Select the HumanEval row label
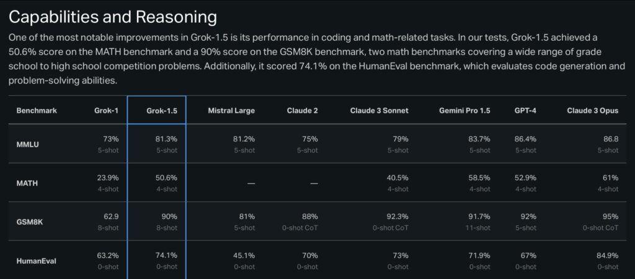The height and width of the screenshot is (279, 635). click(37, 260)
